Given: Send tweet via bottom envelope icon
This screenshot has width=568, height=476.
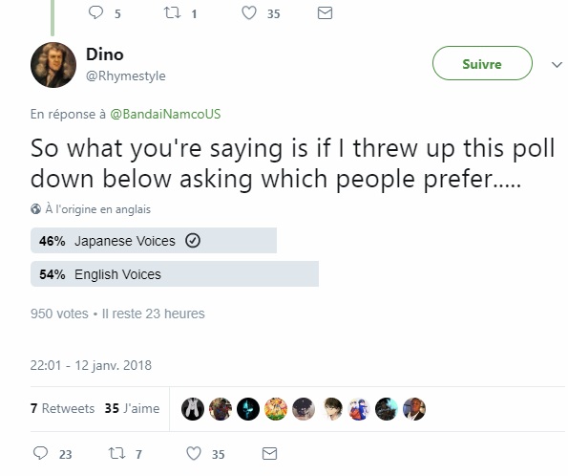Looking at the screenshot, I should tap(269, 453).
